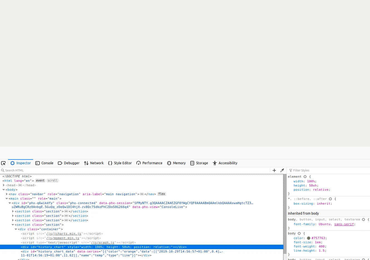Switch to the Console tab
370x260 pixels.
click(x=44, y=163)
